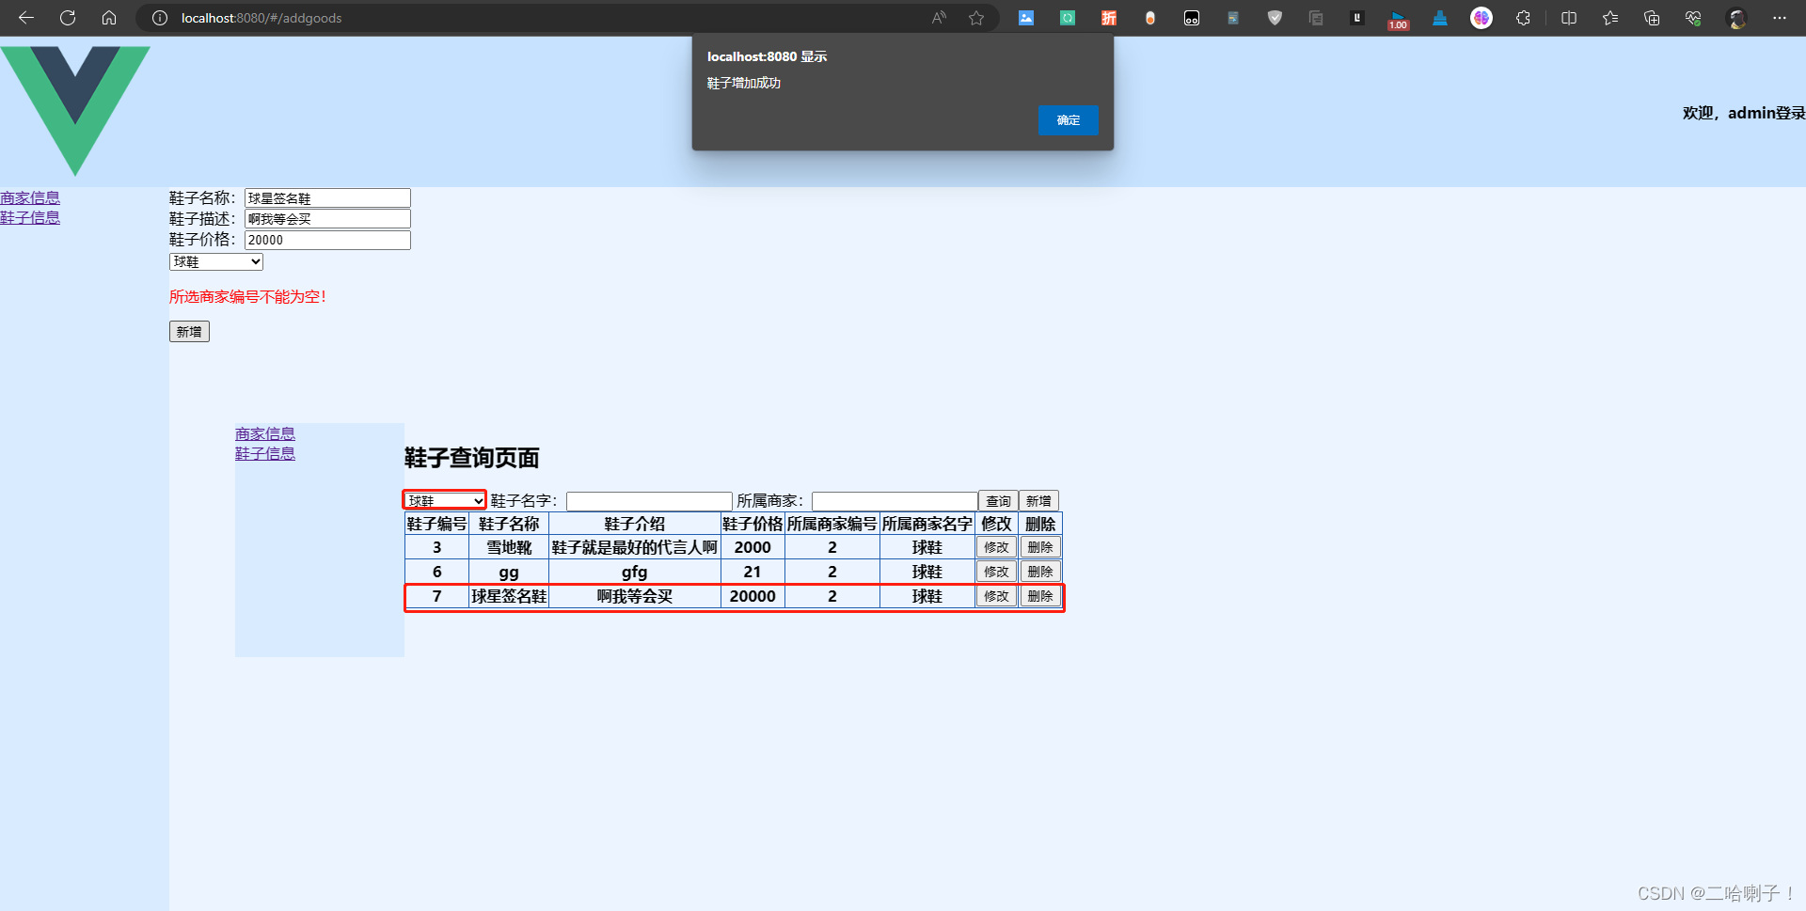Open the green circular-arrows extension icon
The image size is (1806, 911).
click(1068, 18)
